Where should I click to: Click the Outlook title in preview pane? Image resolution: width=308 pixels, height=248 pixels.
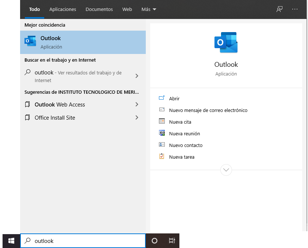[x=226, y=64]
